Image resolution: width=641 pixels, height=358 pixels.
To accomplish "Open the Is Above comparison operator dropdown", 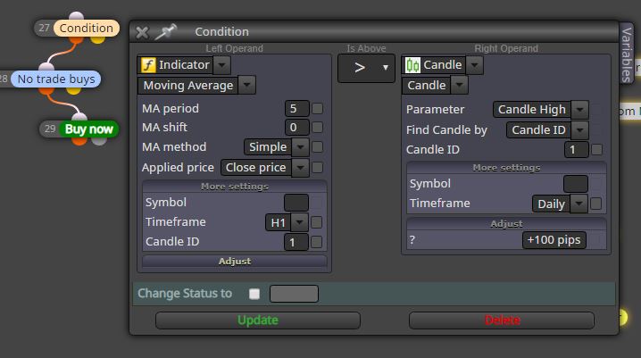I will 366,68.
